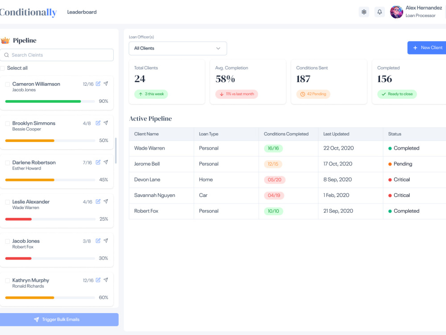This screenshot has width=446, height=335.
Task: Click the search magnifier icon
Action: (7, 55)
